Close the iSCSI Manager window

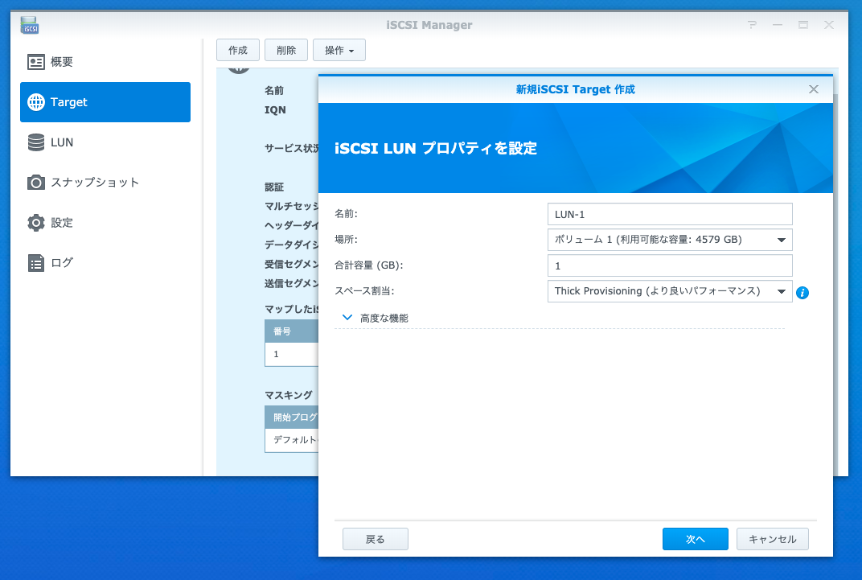pos(829,25)
